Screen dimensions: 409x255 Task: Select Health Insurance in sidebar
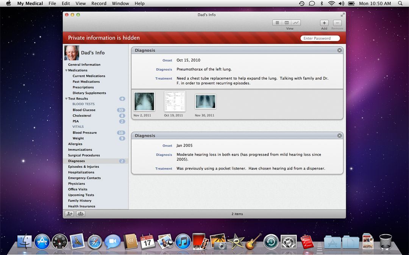pos(82,206)
